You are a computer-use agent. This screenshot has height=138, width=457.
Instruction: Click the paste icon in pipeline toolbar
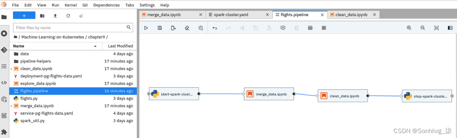[x=269, y=28]
